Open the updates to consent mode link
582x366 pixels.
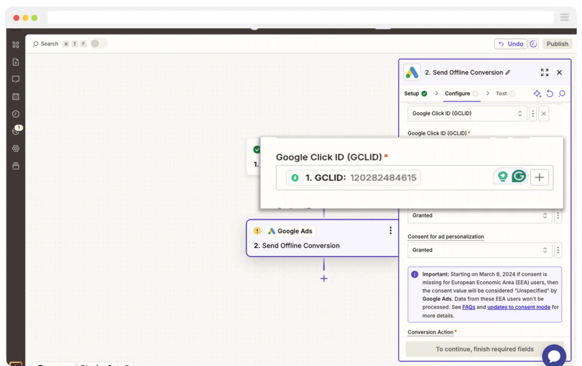[518, 307]
